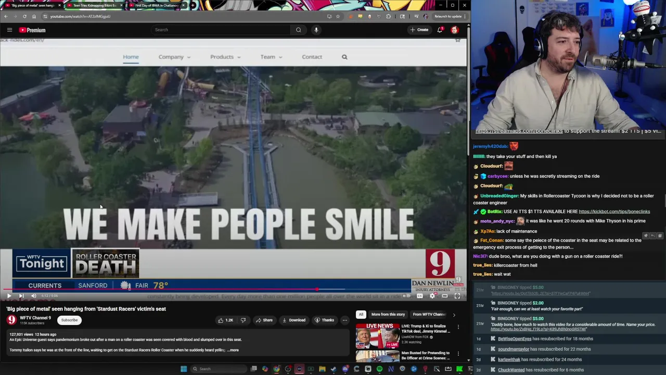The width and height of the screenshot is (666, 375).
Task: Open options for Man Busted video
Action: click(458, 354)
